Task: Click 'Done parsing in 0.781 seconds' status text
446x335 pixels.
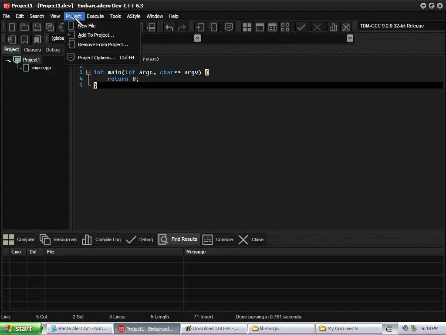Action: 268,317
